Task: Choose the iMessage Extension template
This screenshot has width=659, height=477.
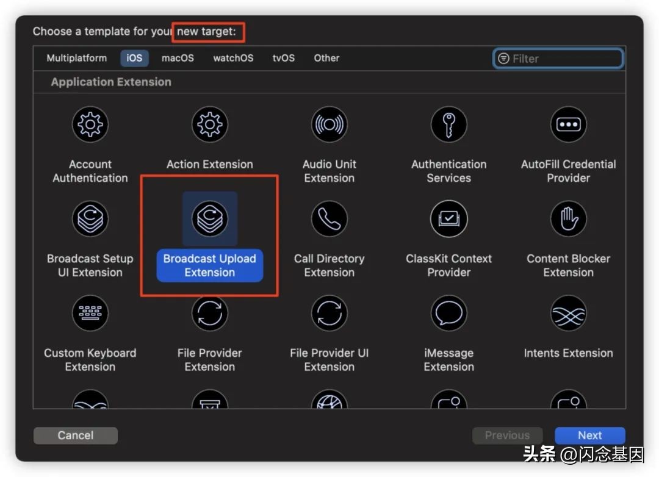Action: 448,313
